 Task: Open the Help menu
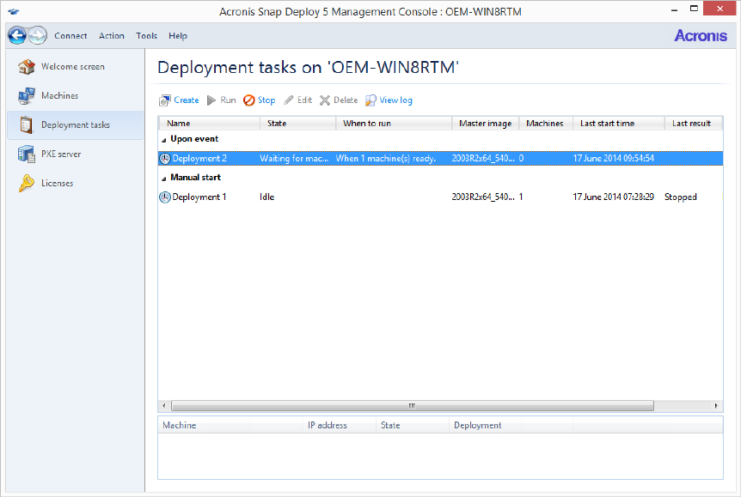(178, 36)
